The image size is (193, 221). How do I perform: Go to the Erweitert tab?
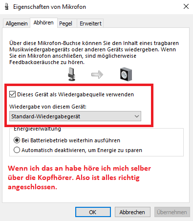point(90,23)
